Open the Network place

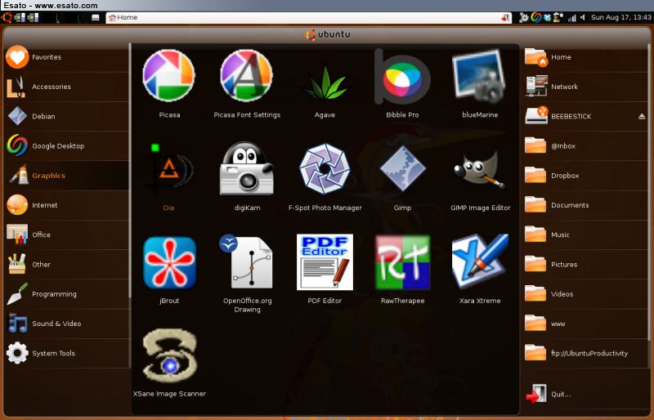pos(585,87)
